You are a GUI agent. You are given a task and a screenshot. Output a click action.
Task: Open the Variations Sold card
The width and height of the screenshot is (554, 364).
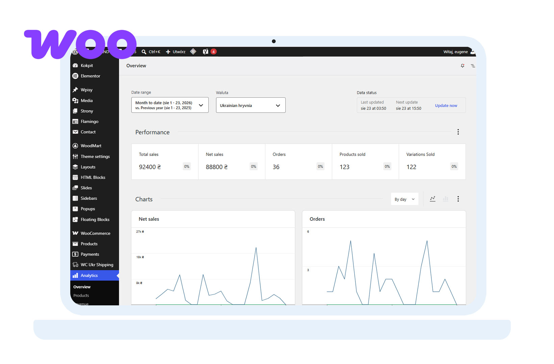pyautogui.click(x=432, y=161)
